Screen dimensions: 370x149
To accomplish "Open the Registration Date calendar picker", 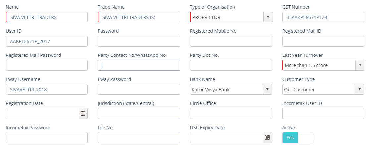I will pos(83,113).
